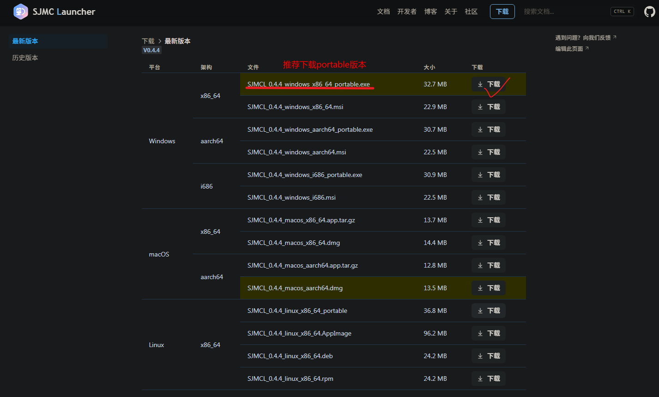
Task: Click download icon for linux_x86_64.AppImage
Action: [x=480, y=333]
